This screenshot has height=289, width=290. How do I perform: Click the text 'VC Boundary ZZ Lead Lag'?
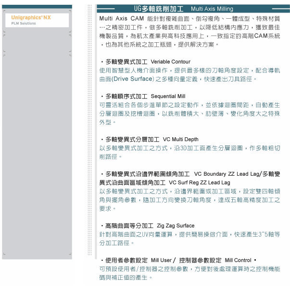227,174
